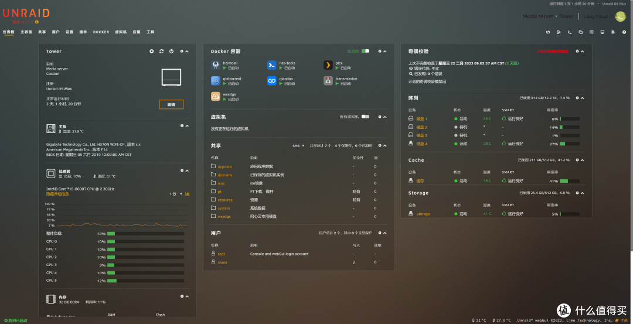The image size is (633, 324).
Task: Collapse the 虚拟机 panel chevron
Action: (x=384, y=117)
